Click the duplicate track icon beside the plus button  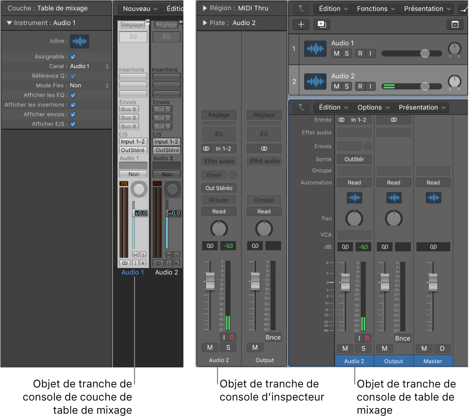pos(322,25)
